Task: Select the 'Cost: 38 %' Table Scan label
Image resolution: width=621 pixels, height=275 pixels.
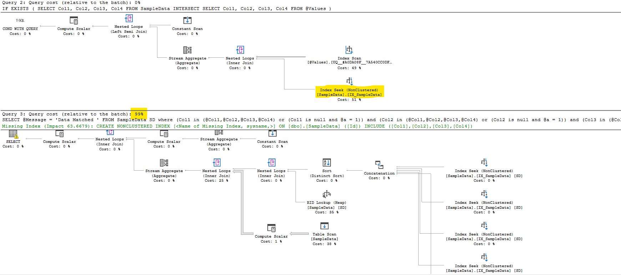Action: (x=324, y=244)
